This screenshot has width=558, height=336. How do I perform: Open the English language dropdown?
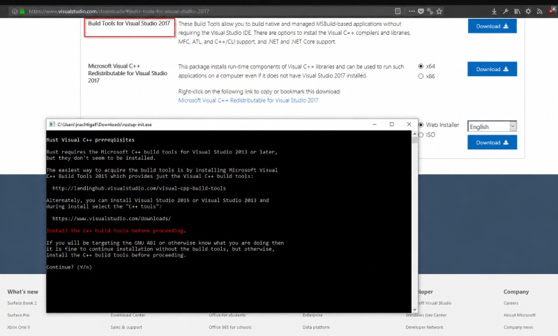tap(492, 127)
